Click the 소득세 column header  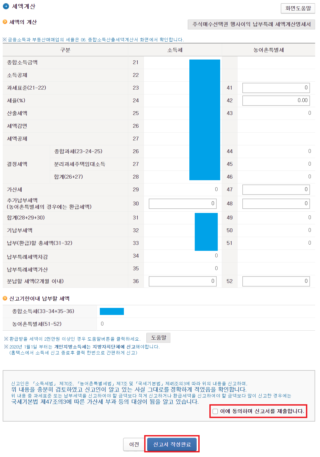(x=175, y=50)
